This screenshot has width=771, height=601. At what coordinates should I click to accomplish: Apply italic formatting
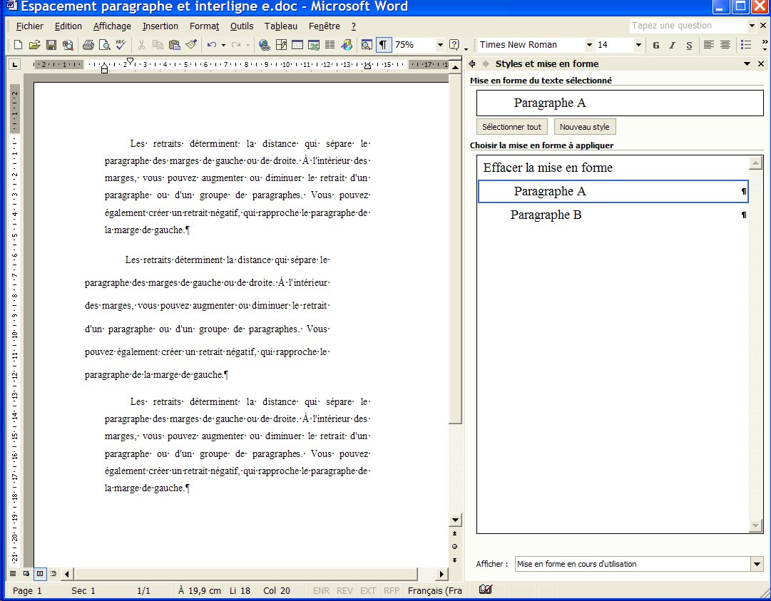(672, 45)
